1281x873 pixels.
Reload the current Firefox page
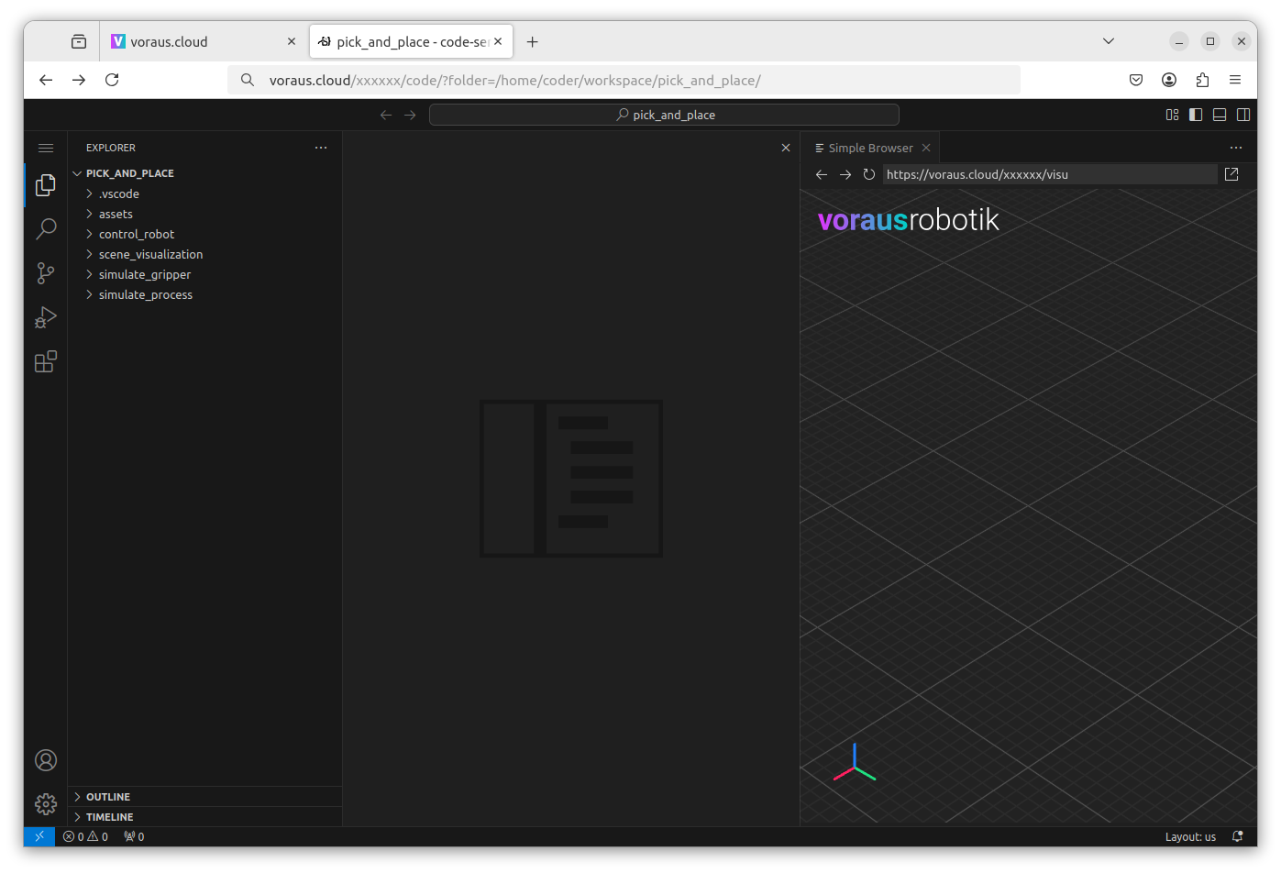click(x=112, y=80)
